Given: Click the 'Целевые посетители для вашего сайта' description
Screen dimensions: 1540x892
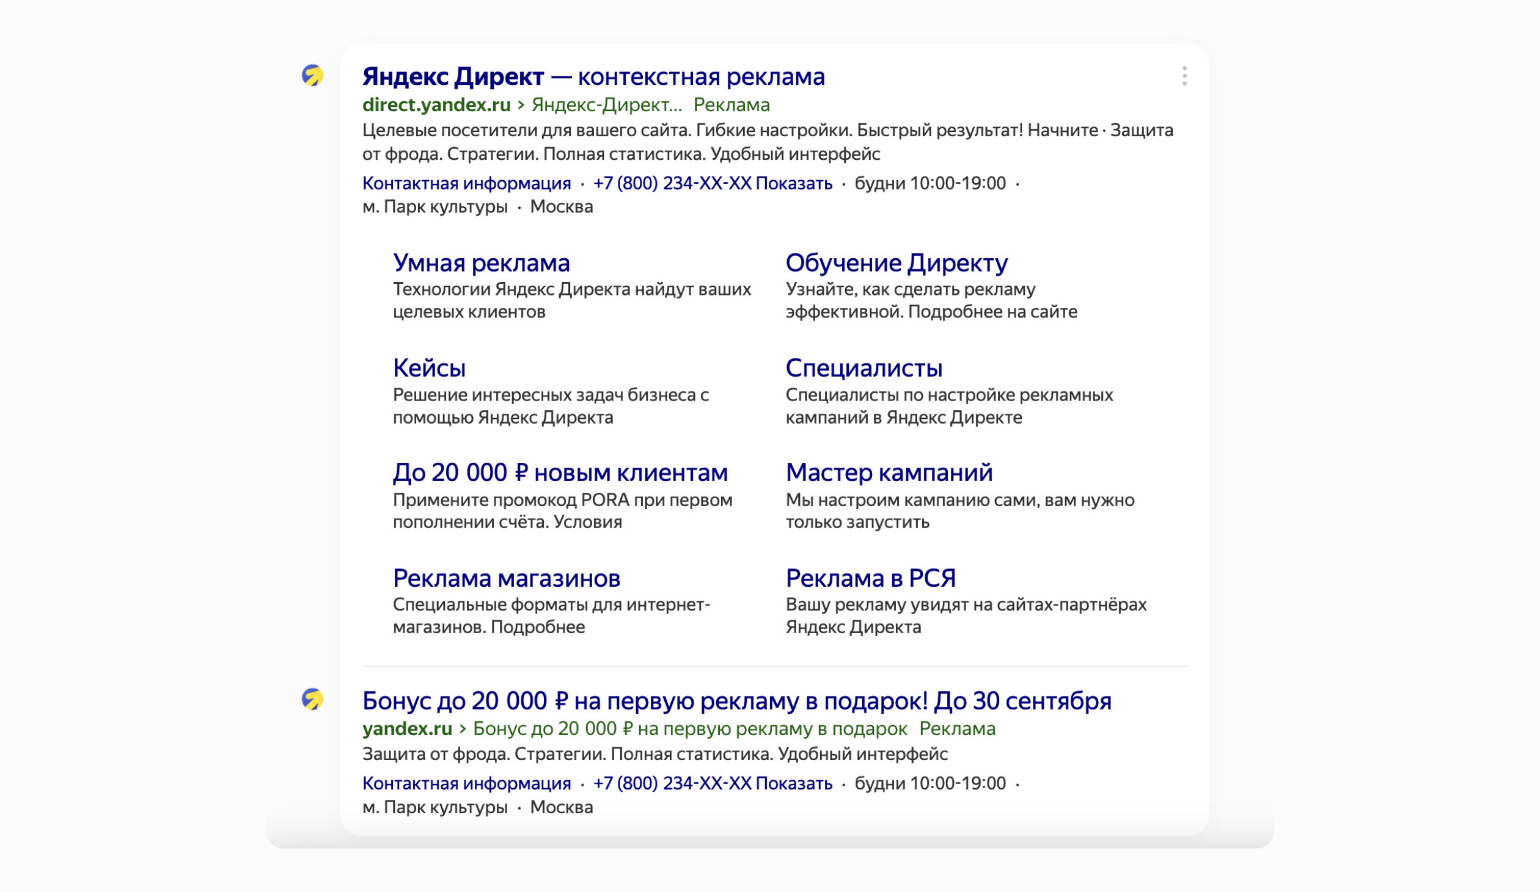Looking at the screenshot, I should coord(768,142).
